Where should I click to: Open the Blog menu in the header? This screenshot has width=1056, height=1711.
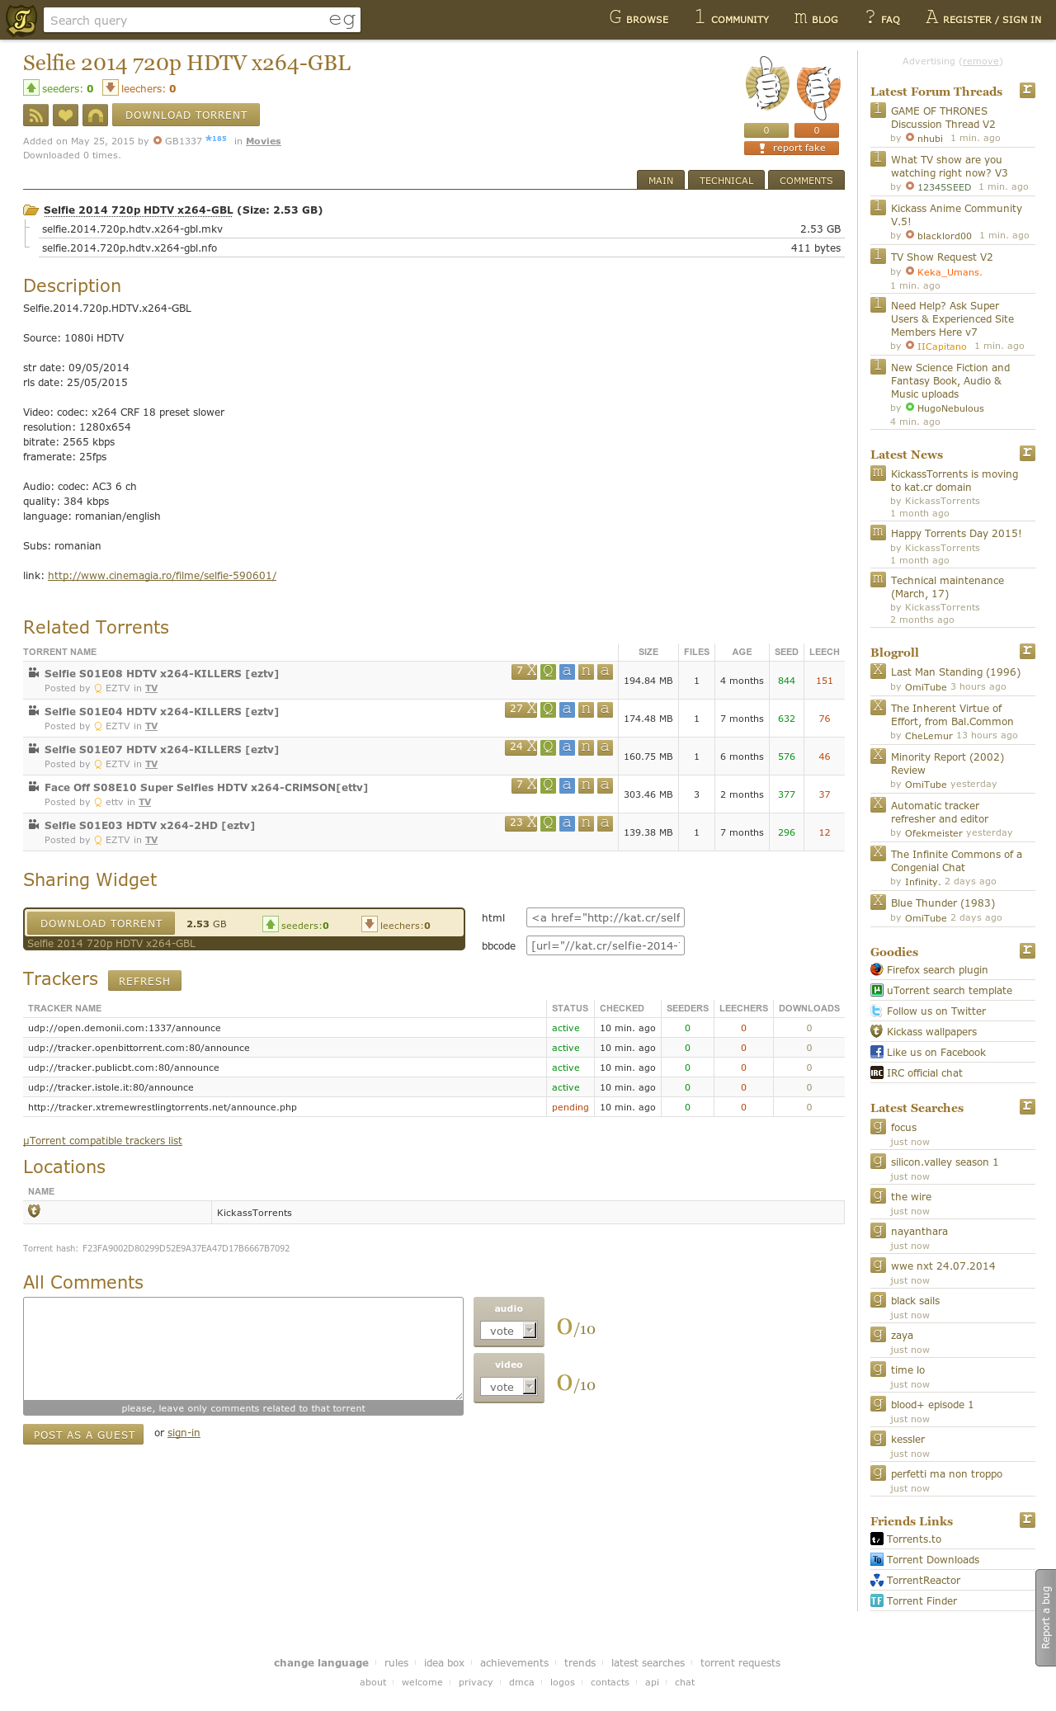coord(816,18)
